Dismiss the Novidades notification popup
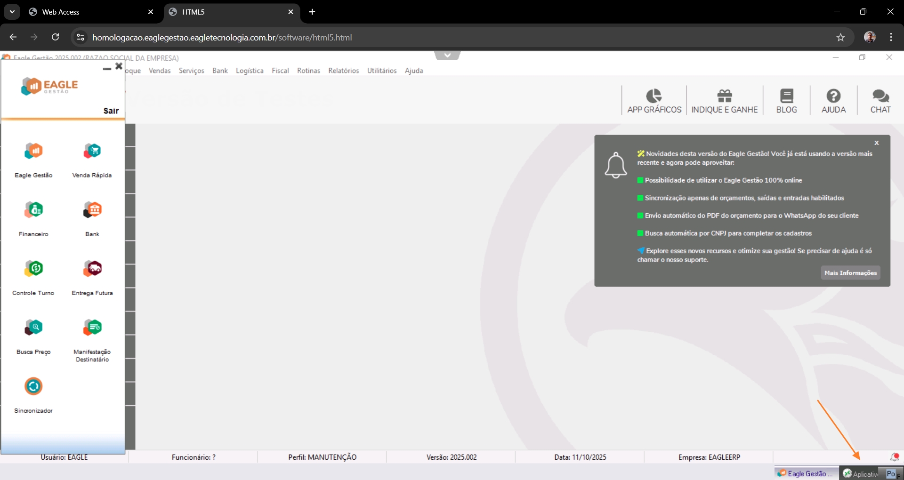The width and height of the screenshot is (904, 480). pyautogui.click(x=877, y=143)
